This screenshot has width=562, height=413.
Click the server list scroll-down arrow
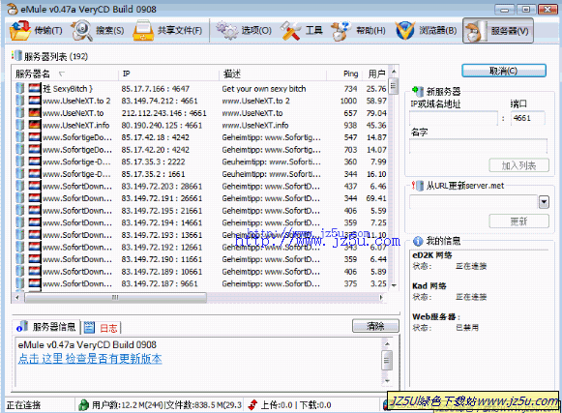[x=394, y=285]
